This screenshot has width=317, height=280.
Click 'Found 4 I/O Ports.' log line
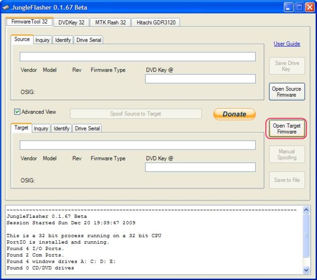click(x=35, y=249)
